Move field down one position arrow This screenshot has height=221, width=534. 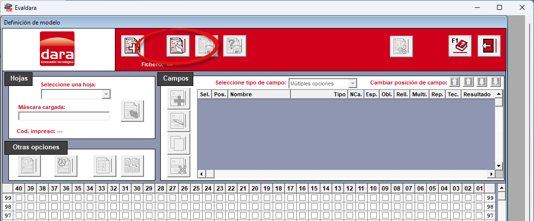[482, 82]
